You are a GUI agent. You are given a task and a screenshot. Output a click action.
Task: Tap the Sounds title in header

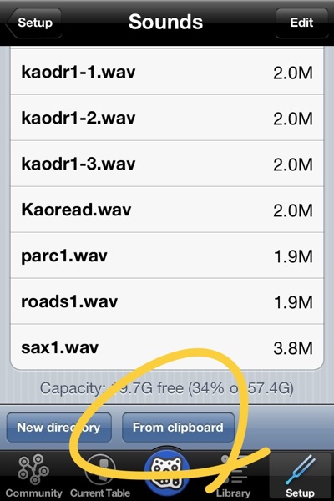pos(165,22)
